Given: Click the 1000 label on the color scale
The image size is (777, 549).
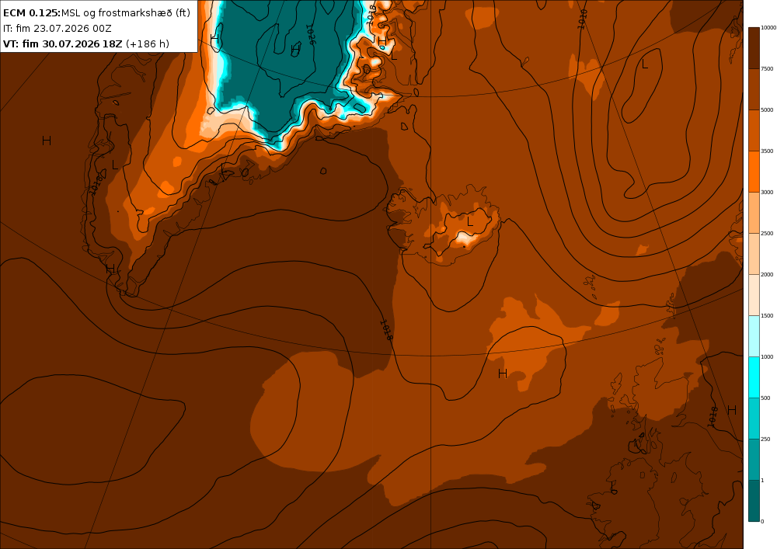Looking at the screenshot, I should (x=767, y=356).
